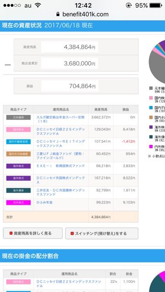
Task: Tap the purple 海外株式 legend swatch
Action: [151, 127]
